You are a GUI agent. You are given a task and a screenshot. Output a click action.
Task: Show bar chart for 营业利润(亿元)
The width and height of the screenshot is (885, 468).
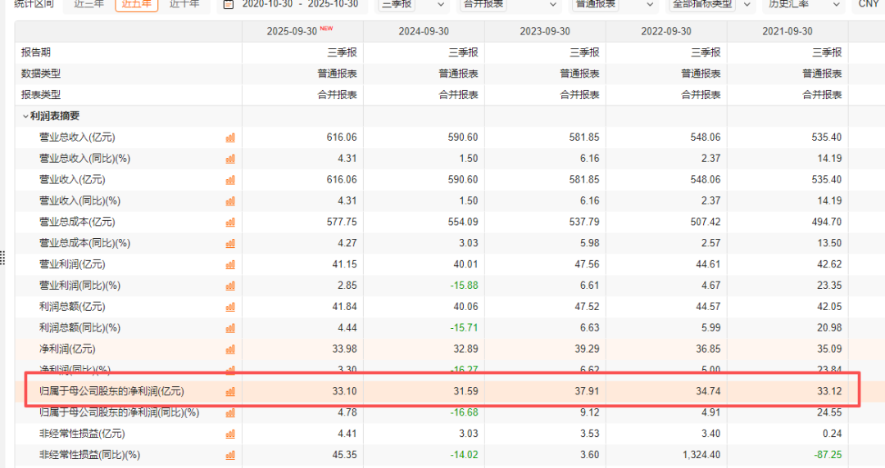(x=230, y=265)
